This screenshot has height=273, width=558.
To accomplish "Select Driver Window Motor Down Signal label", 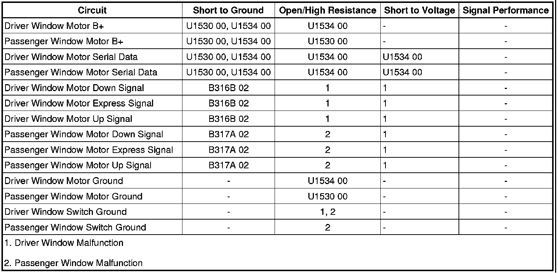I will click(74, 88).
